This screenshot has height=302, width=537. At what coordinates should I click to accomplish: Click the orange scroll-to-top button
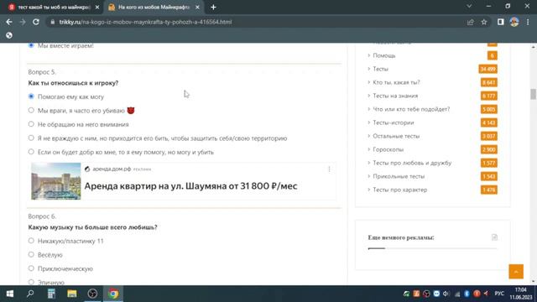tap(516, 272)
